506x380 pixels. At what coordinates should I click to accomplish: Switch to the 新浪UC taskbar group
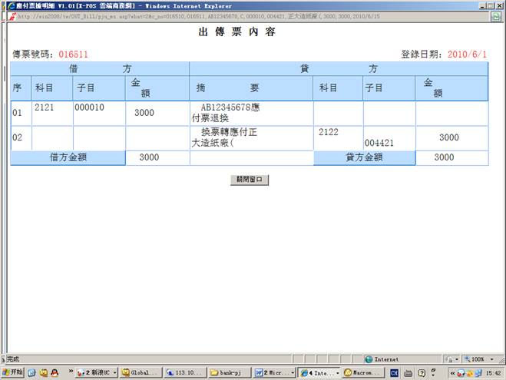(x=98, y=372)
